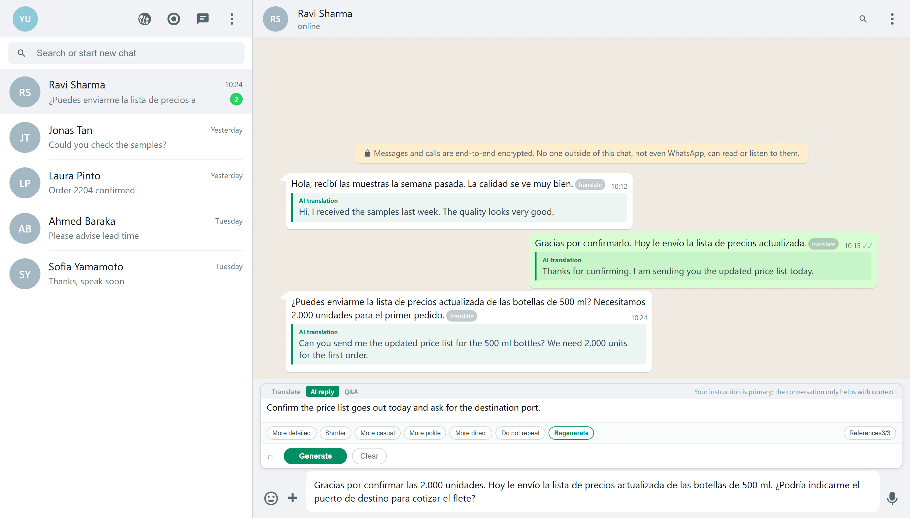Select the AI reply tab
The width and height of the screenshot is (910, 518).
click(x=322, y=392)
